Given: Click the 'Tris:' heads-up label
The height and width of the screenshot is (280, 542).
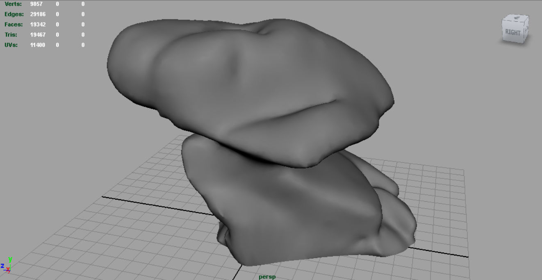Looking at the screenshot, I should click(x=11, y=35).
